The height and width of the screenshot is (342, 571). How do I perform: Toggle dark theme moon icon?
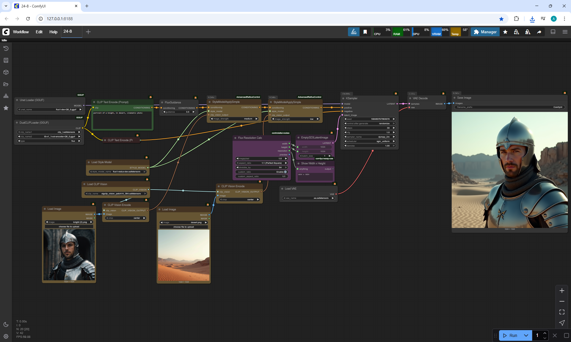tap(6, 324)
